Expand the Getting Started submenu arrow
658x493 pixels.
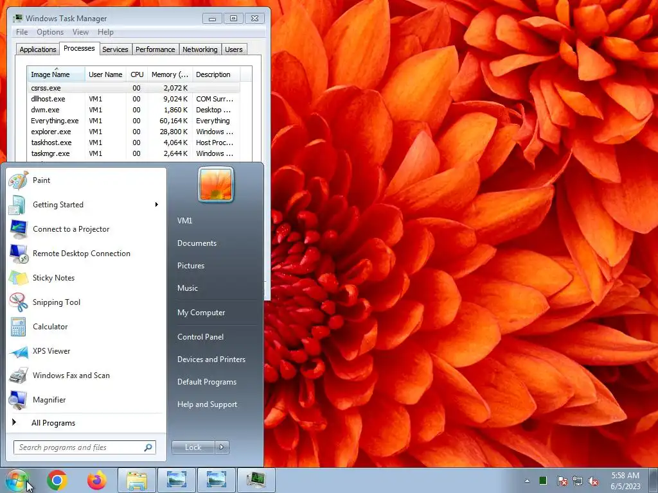click(x=157, y=205)
